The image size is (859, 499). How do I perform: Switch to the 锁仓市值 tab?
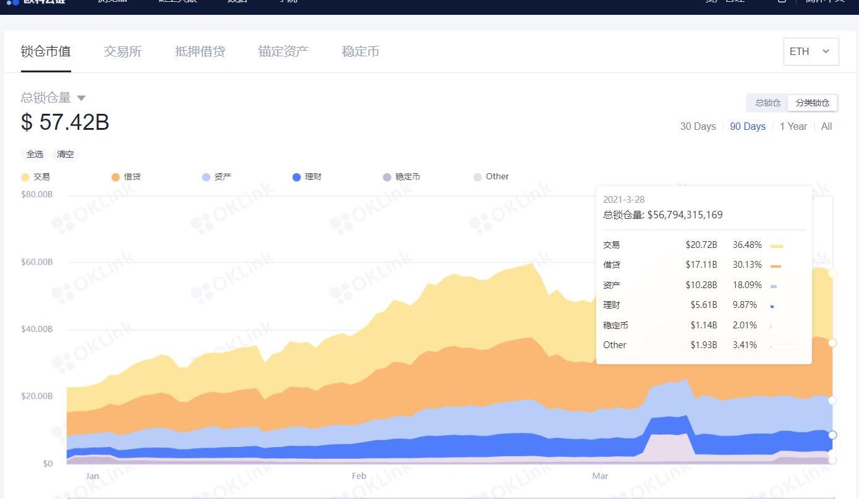click(46, 51)
